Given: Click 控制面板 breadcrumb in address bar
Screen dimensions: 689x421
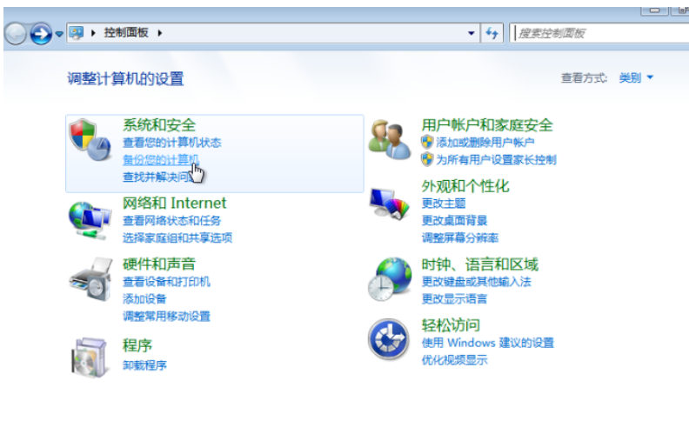Looking at the screenshot, I should click(x=126, y=33).
